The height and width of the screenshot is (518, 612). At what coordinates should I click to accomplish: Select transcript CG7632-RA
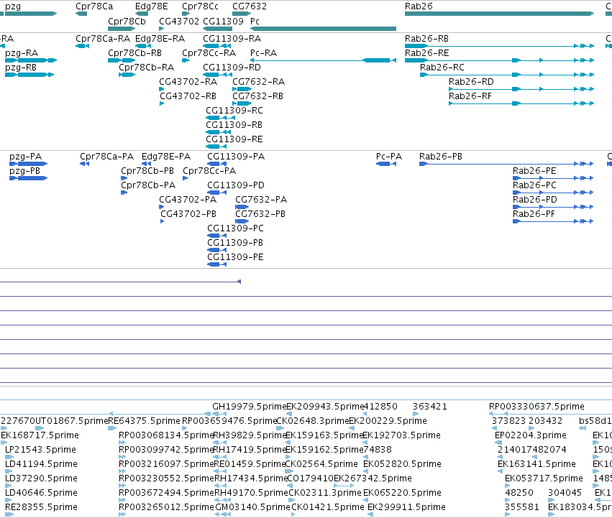click(x=258, y=82)
